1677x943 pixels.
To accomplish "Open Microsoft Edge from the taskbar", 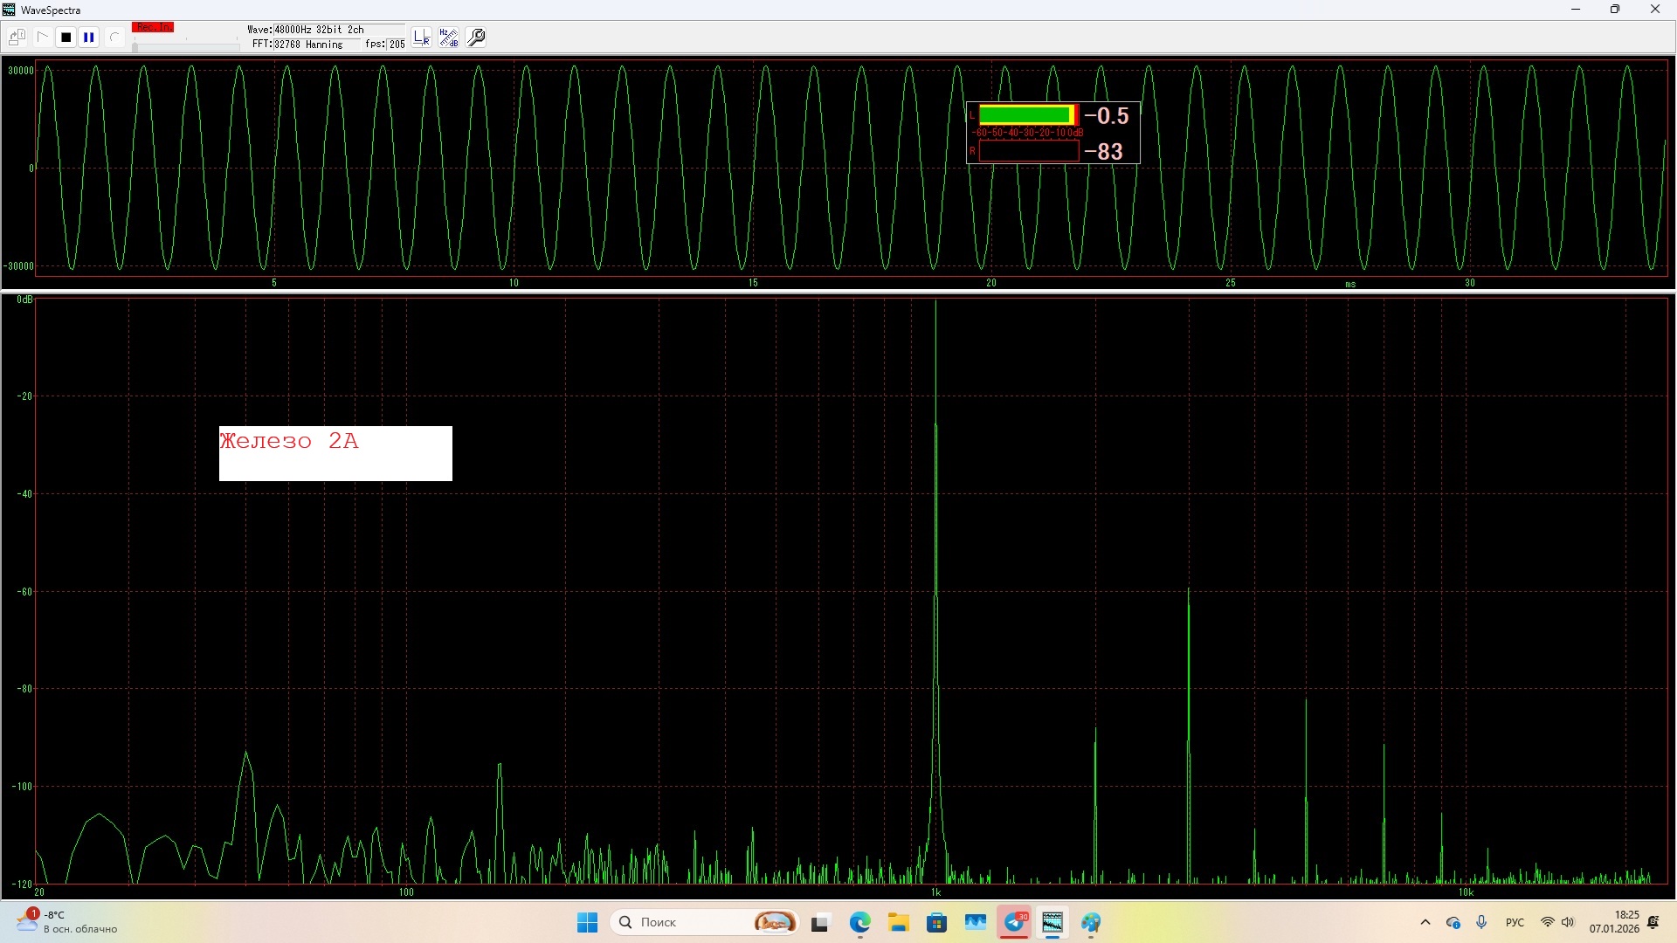I will [x=860, y=922].
